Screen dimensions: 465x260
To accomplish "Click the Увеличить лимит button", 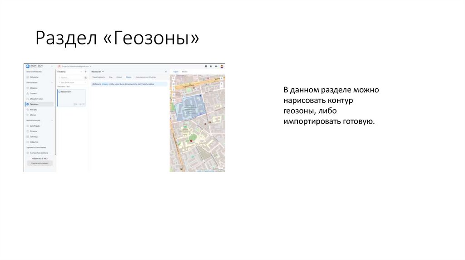I will click(x=40, y=163).
